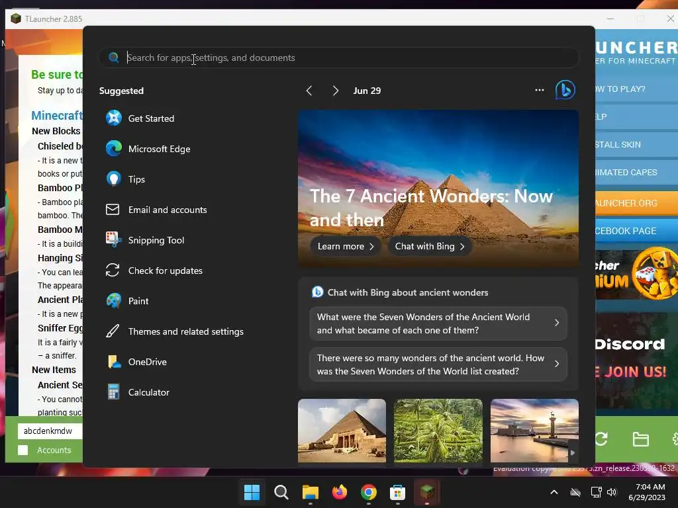Open Themes and related settings
678x508 pixels.
(175, 331)
